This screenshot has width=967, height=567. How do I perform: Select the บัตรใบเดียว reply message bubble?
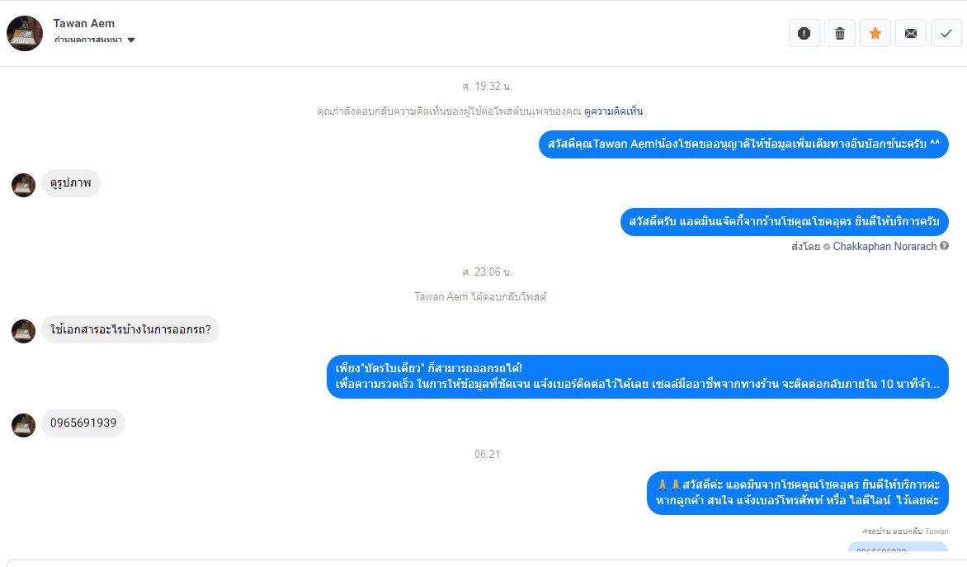coord(637,376)
